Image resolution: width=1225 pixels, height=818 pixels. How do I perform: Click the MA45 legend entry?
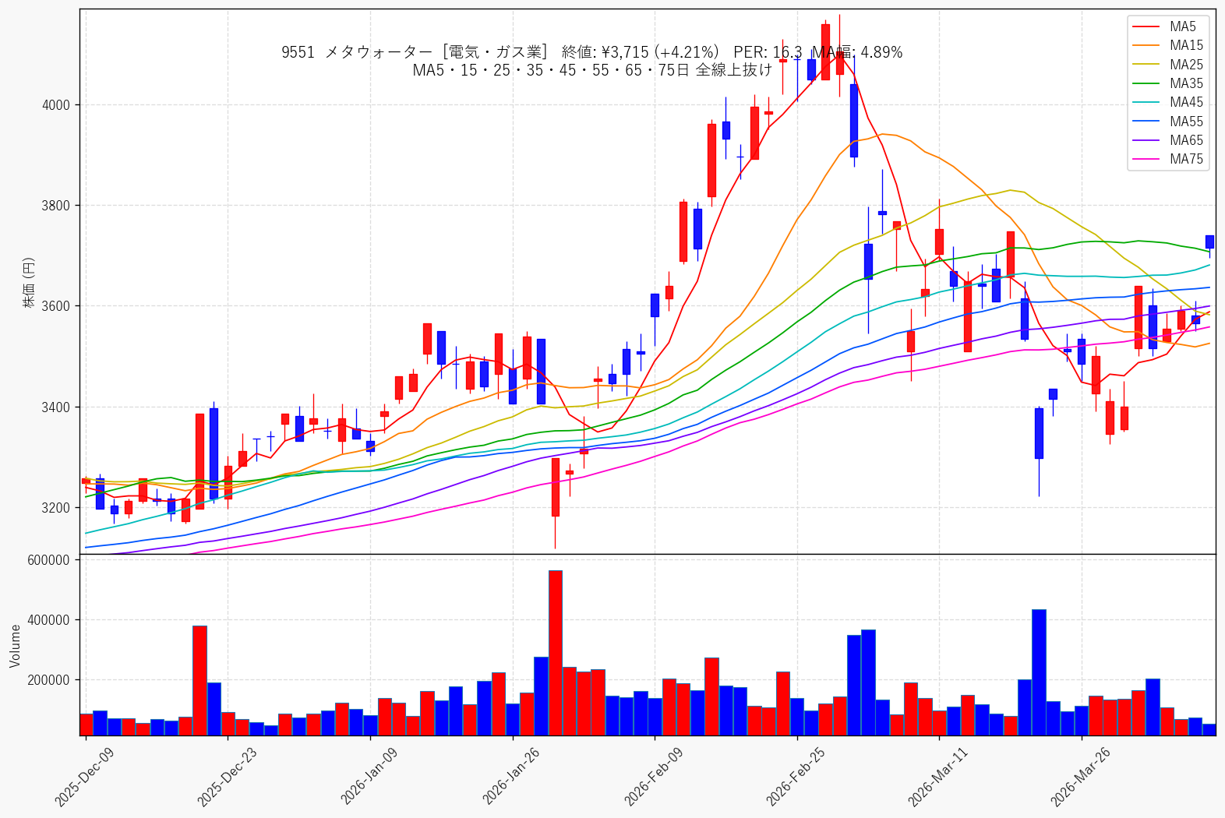coord(1167,102)
